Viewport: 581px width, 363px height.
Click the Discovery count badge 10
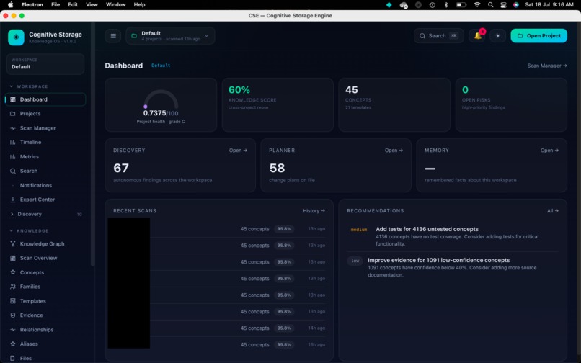pyautogui.click(x=79, y=215)
